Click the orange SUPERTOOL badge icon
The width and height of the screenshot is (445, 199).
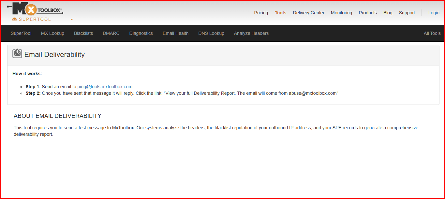pos(14,19)
